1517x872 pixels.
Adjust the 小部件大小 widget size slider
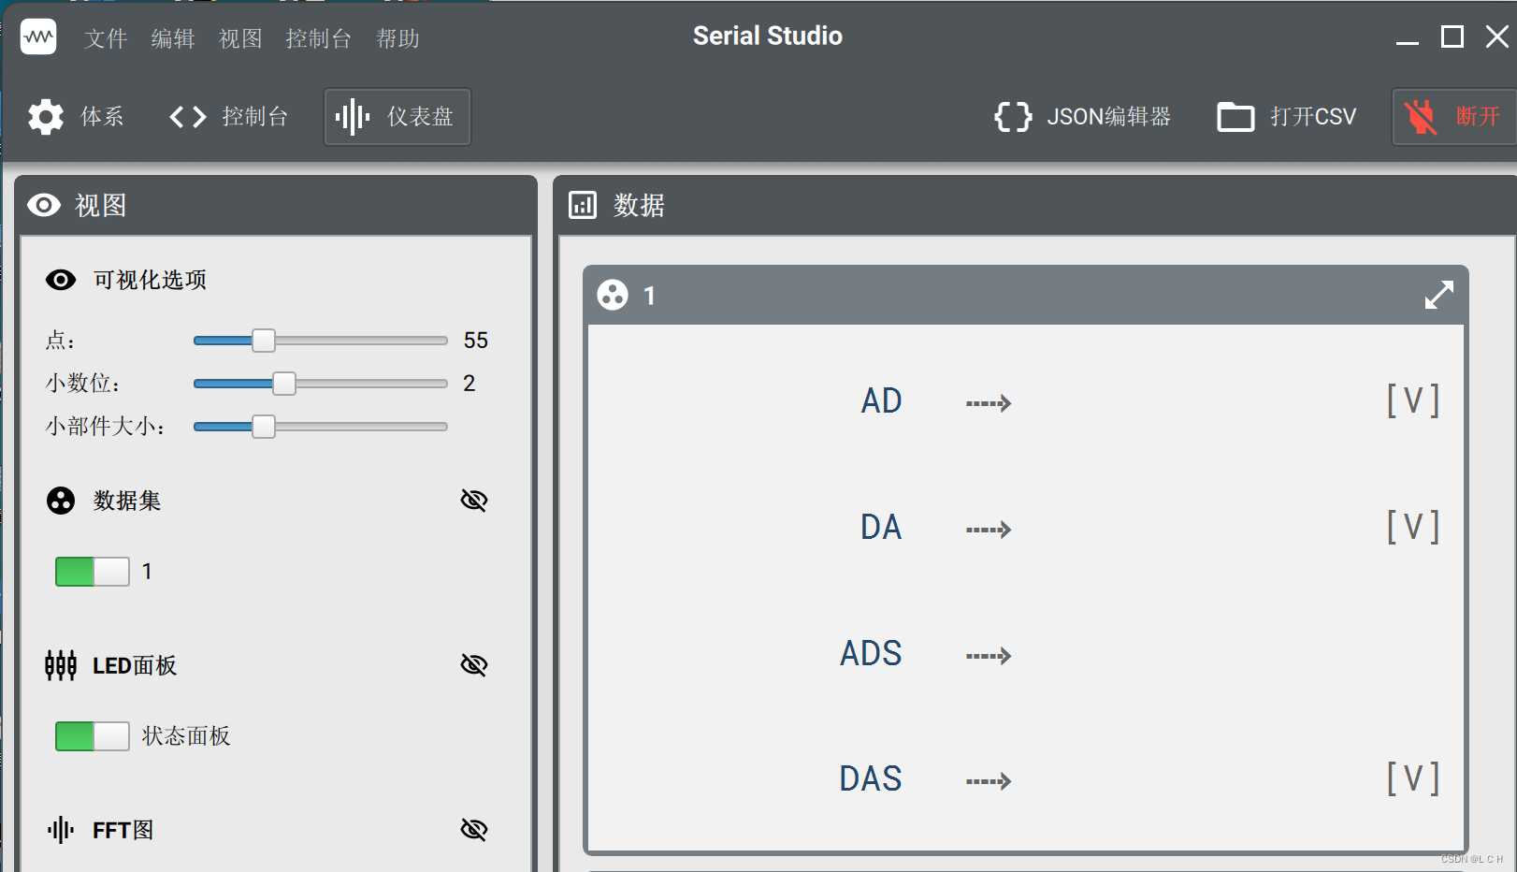point(320,427)
